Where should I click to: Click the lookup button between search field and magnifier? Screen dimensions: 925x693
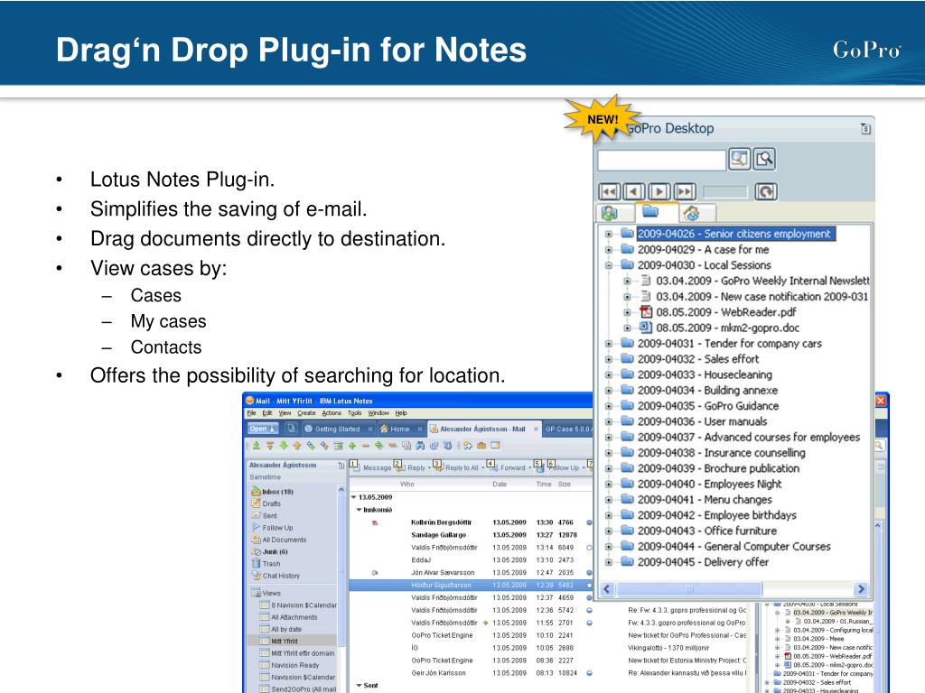click(x=740, y=159)
